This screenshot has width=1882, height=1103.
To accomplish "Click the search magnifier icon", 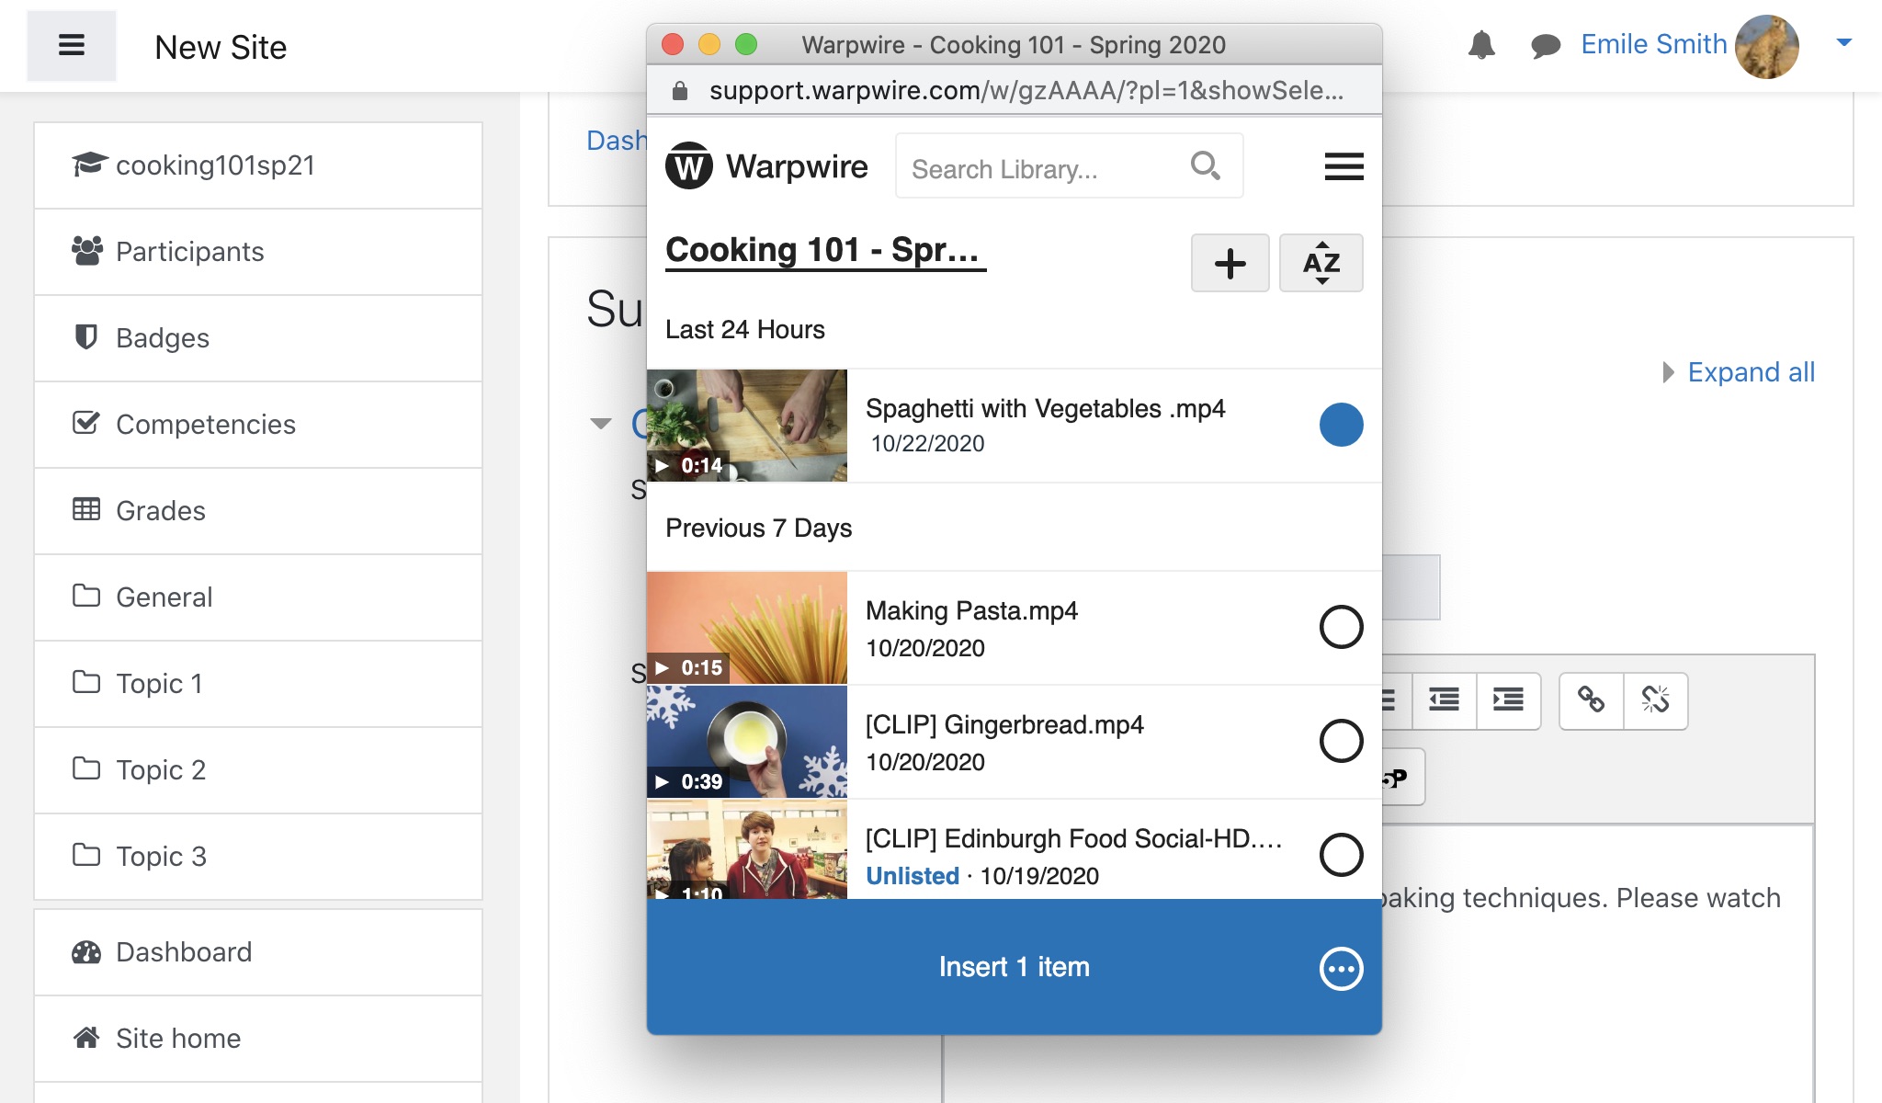I will (1205, 166).
